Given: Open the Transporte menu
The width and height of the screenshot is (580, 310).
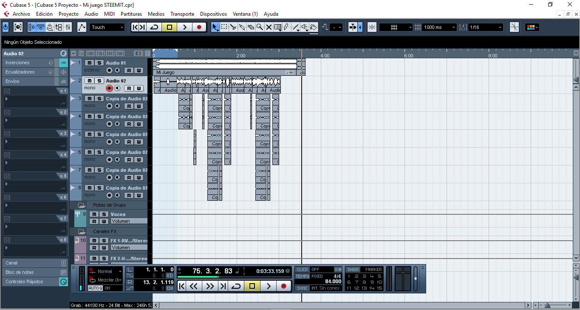Looking at the screenshot, I should (182, 14).
